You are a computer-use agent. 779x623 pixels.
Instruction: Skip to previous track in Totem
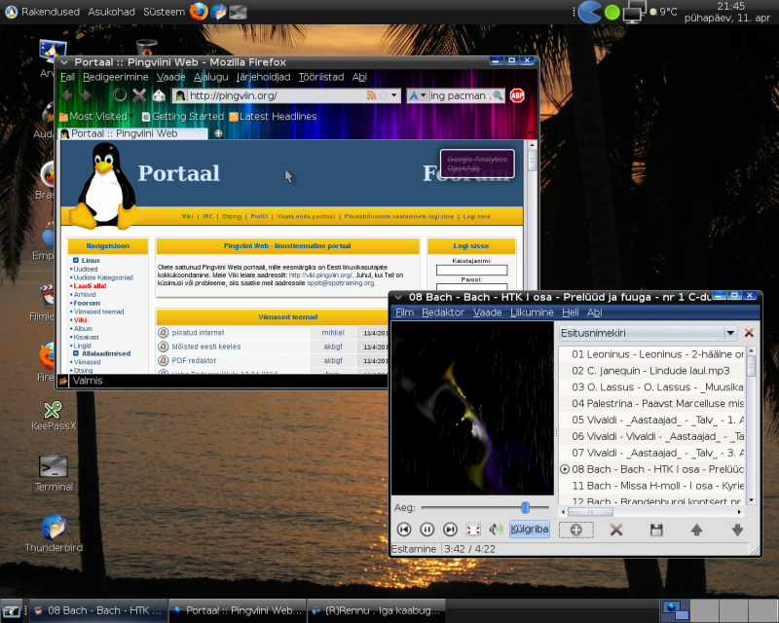point(404,530)
